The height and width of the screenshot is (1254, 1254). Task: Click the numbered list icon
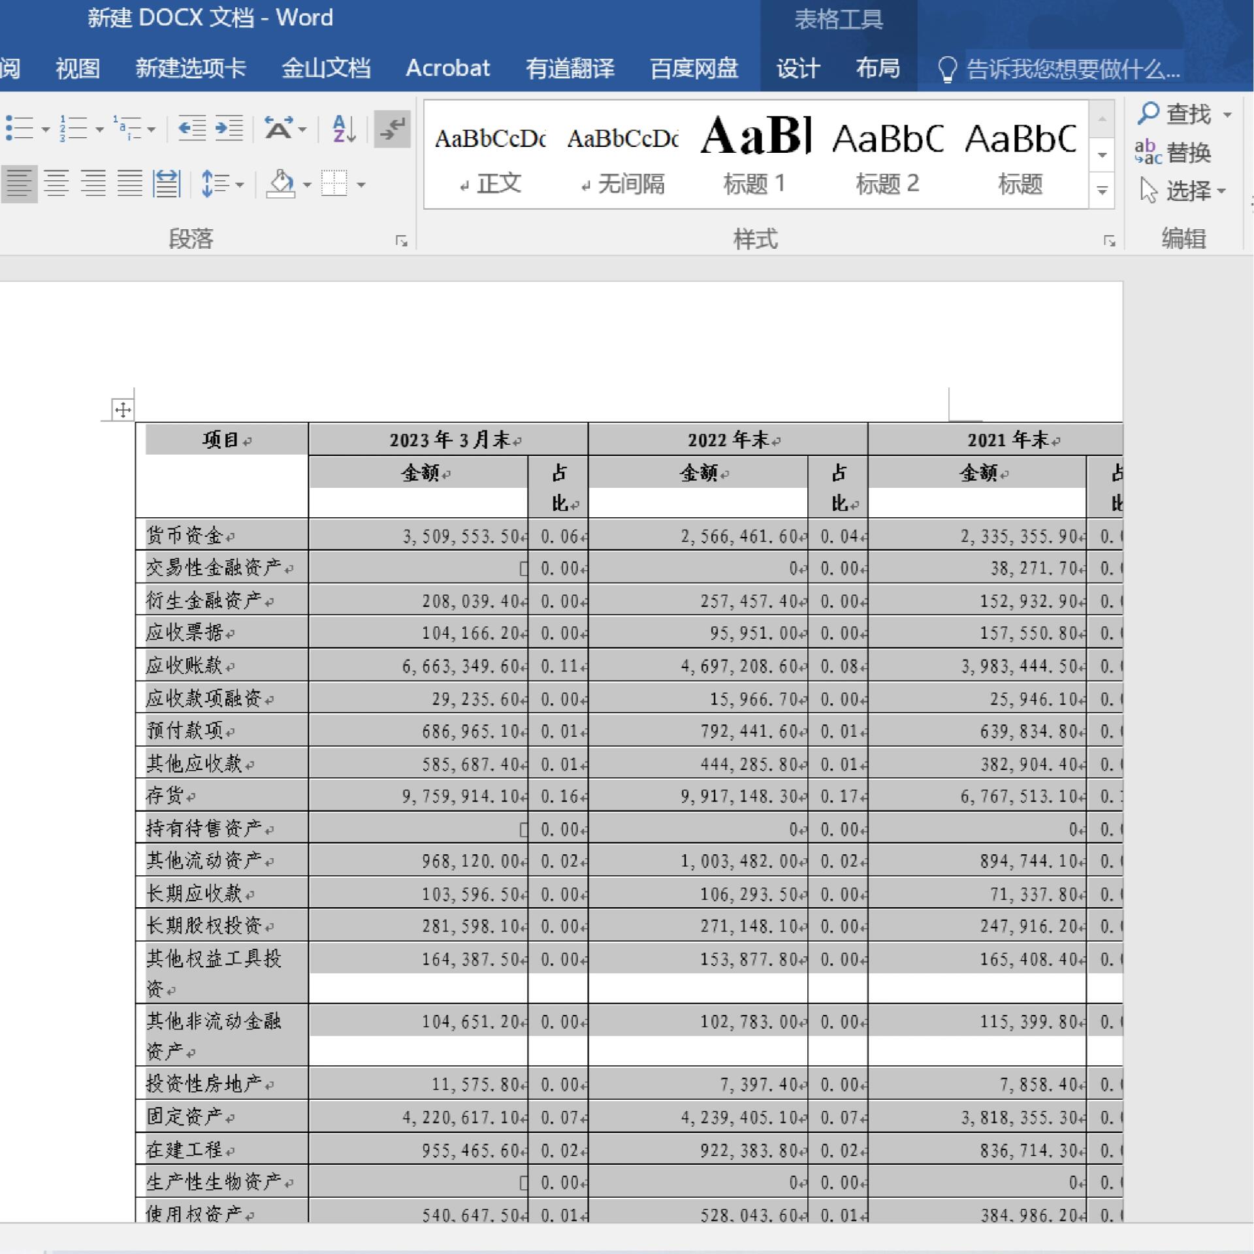pyautogui.click(x=74, y=129)
